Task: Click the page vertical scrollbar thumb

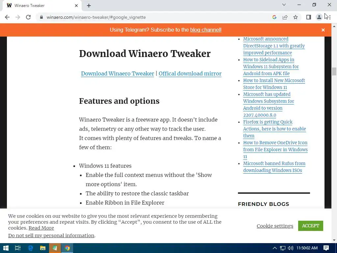Action: tap(334, 71)
